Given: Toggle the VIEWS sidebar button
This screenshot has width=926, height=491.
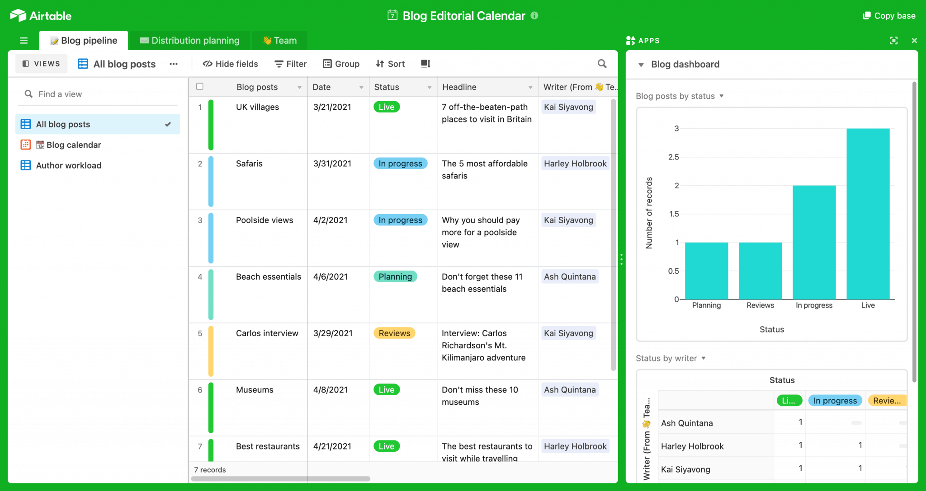Looking at the screenshot, I should pos(41,64).
